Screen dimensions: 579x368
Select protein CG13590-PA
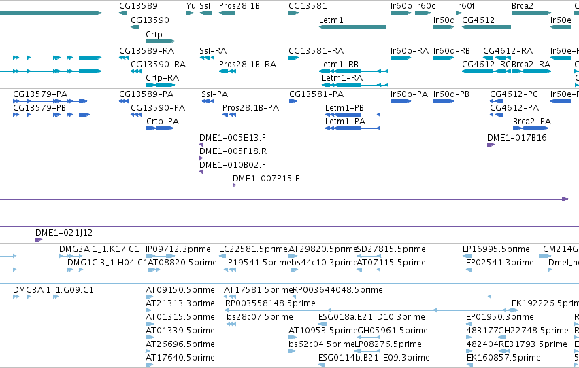[x=136, y=115]
